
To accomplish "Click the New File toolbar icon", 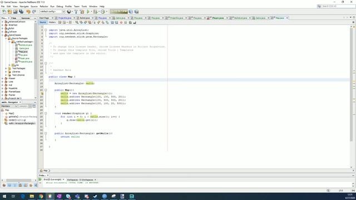I will (x=4, y=12).
